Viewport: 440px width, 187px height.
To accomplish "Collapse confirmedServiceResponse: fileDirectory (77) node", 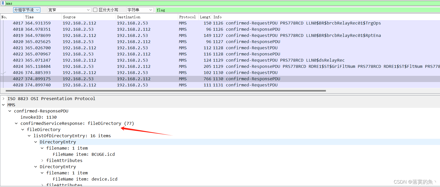I will tap(16, 123).
